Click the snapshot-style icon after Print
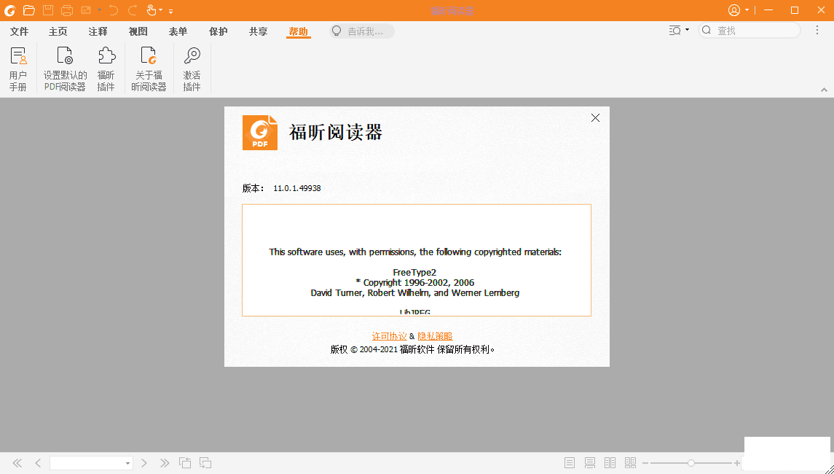This screenshot has width=834, height=474. tap(86, 10)
